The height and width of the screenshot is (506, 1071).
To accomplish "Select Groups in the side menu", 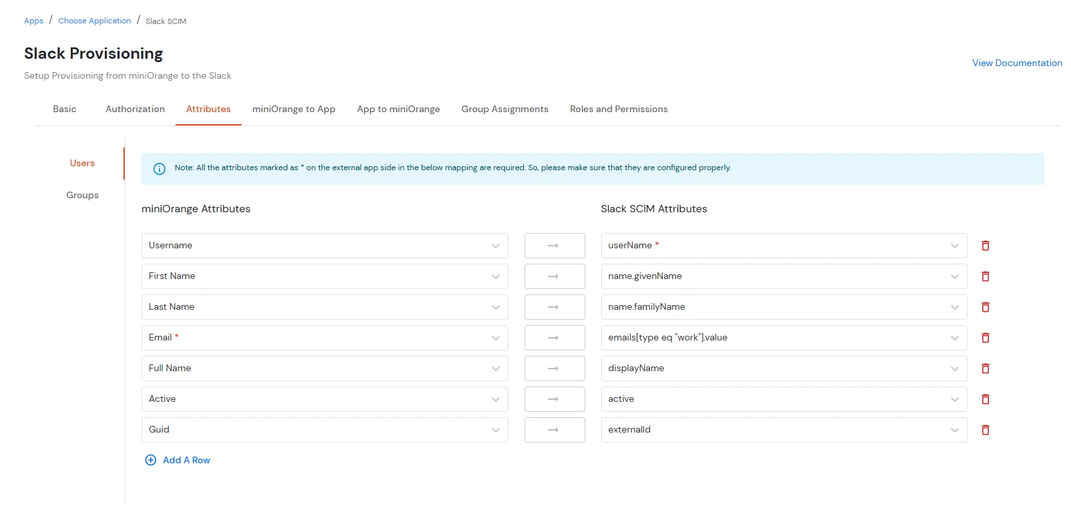I will [x=82, y=195].
